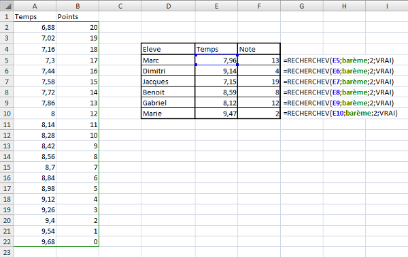Image resolution: width=408 pixels, height=257 pixels.
Task: Select column A header
Action: point(35,5)
